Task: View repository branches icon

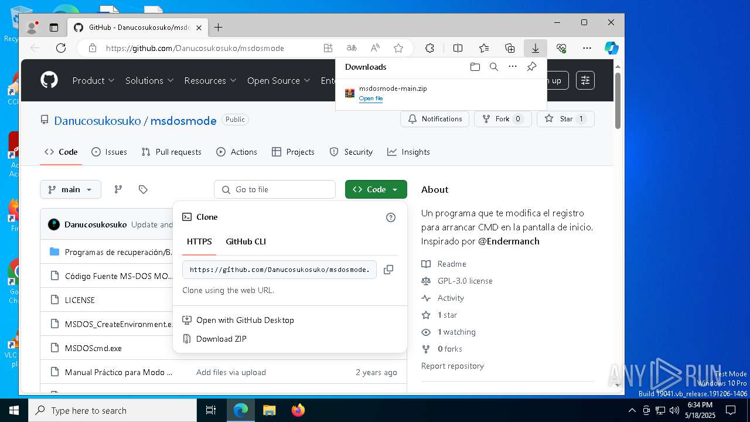Action: (x=118, y=189)
